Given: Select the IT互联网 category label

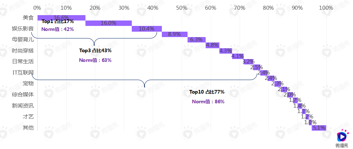Looking at the screenshot, I should click(23, 73).
